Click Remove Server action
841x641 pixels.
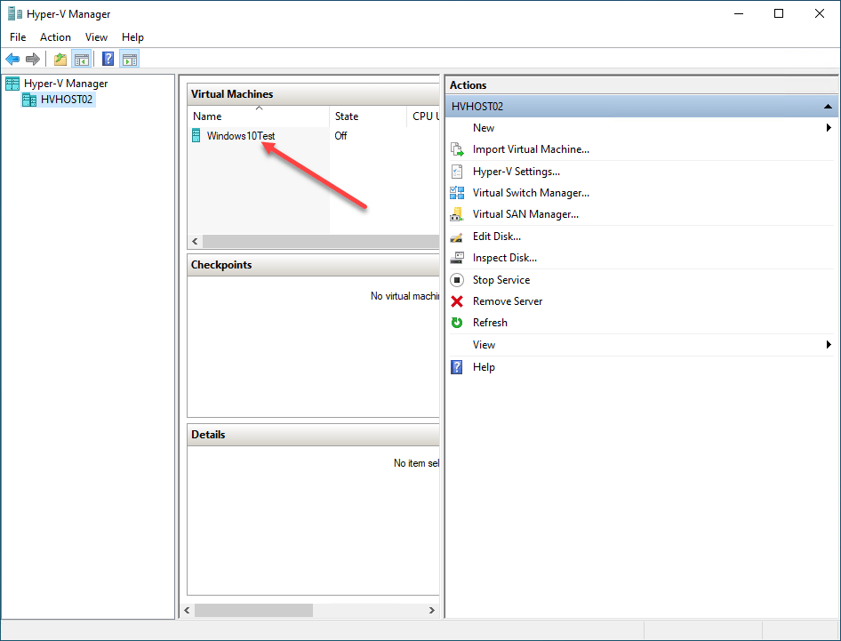click(508, 301)
